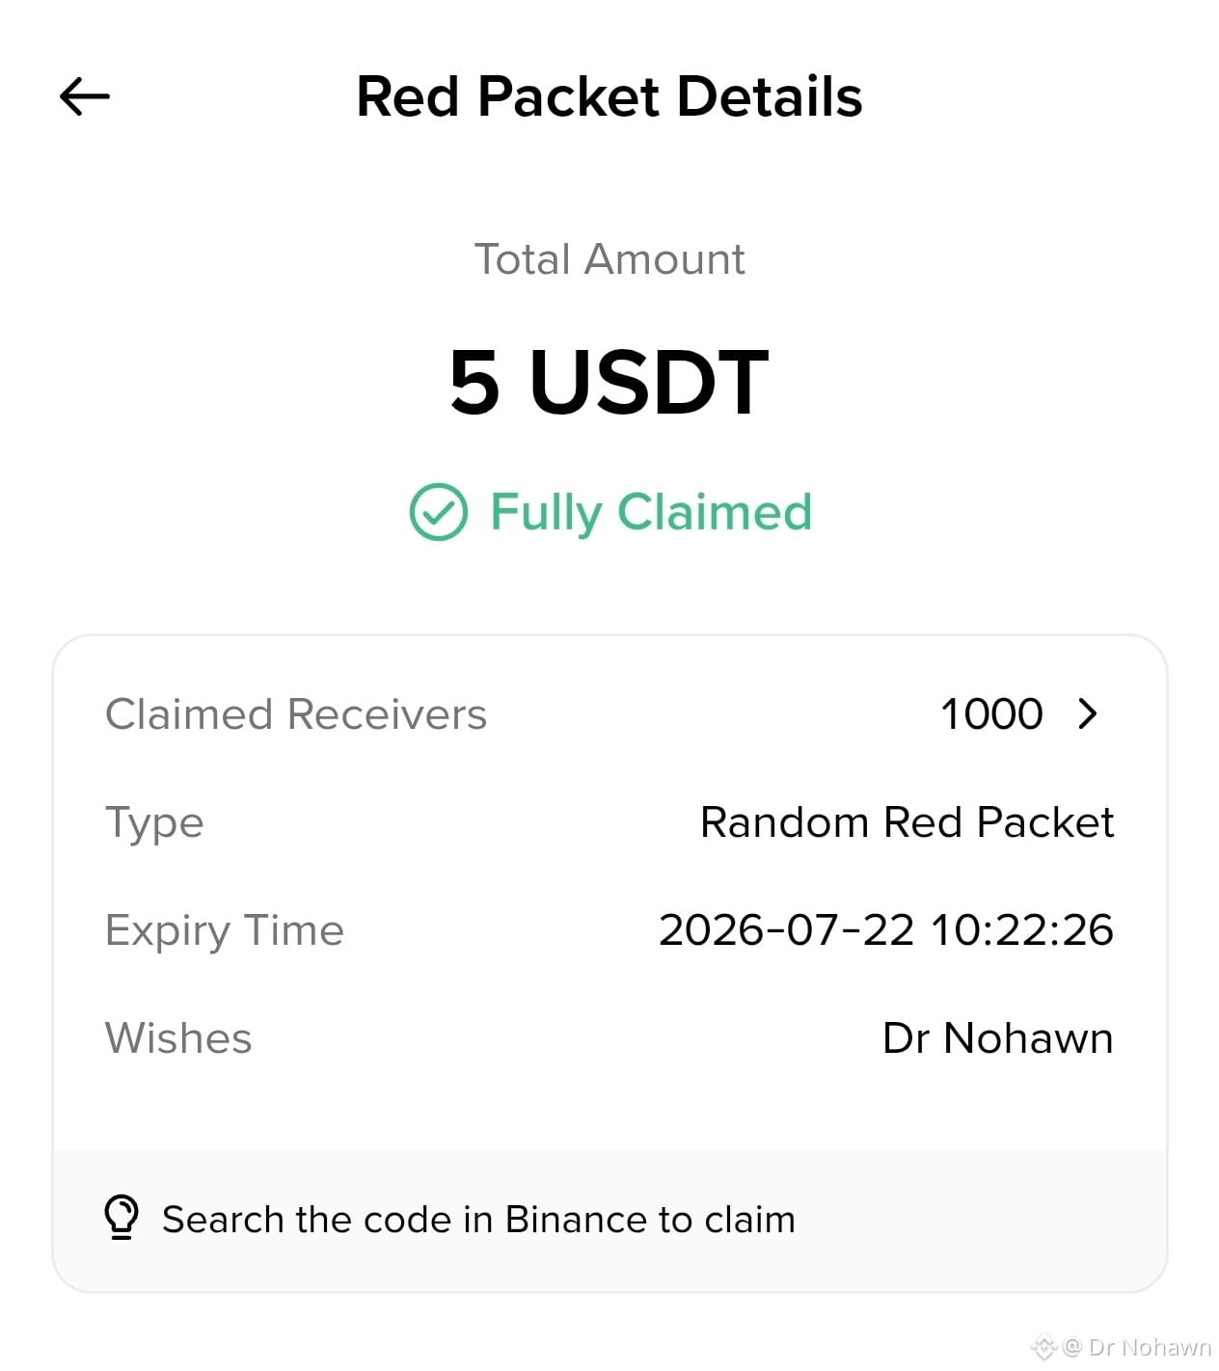Tap the Dr Nohawn wishes text
1219x1371 pixels.
point(998,1038)
